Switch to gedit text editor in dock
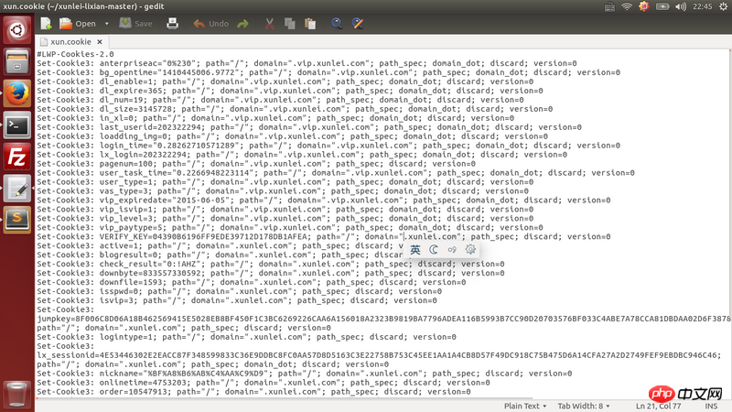Viewport: 732px width, 412px height. coord(17,189)
